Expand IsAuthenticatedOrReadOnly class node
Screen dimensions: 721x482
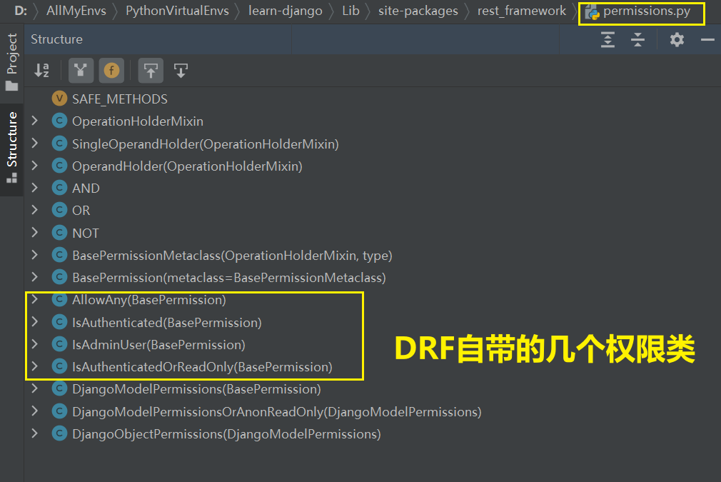(35, 366)
